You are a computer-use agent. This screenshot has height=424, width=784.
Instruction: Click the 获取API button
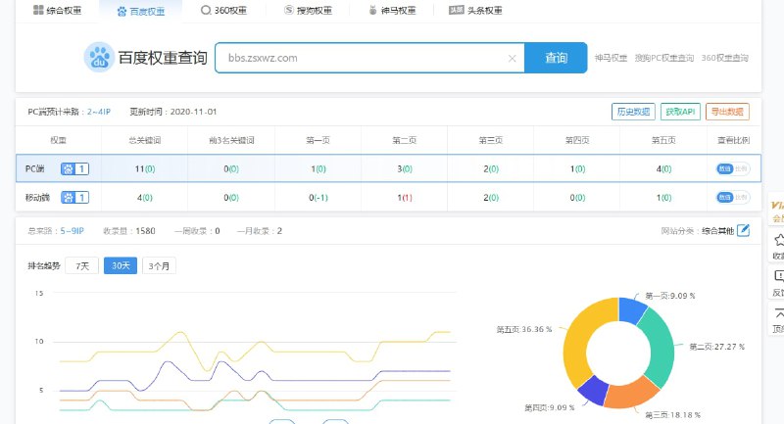pos(680,112)
